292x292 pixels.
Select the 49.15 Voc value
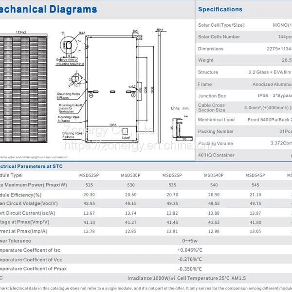131,203
